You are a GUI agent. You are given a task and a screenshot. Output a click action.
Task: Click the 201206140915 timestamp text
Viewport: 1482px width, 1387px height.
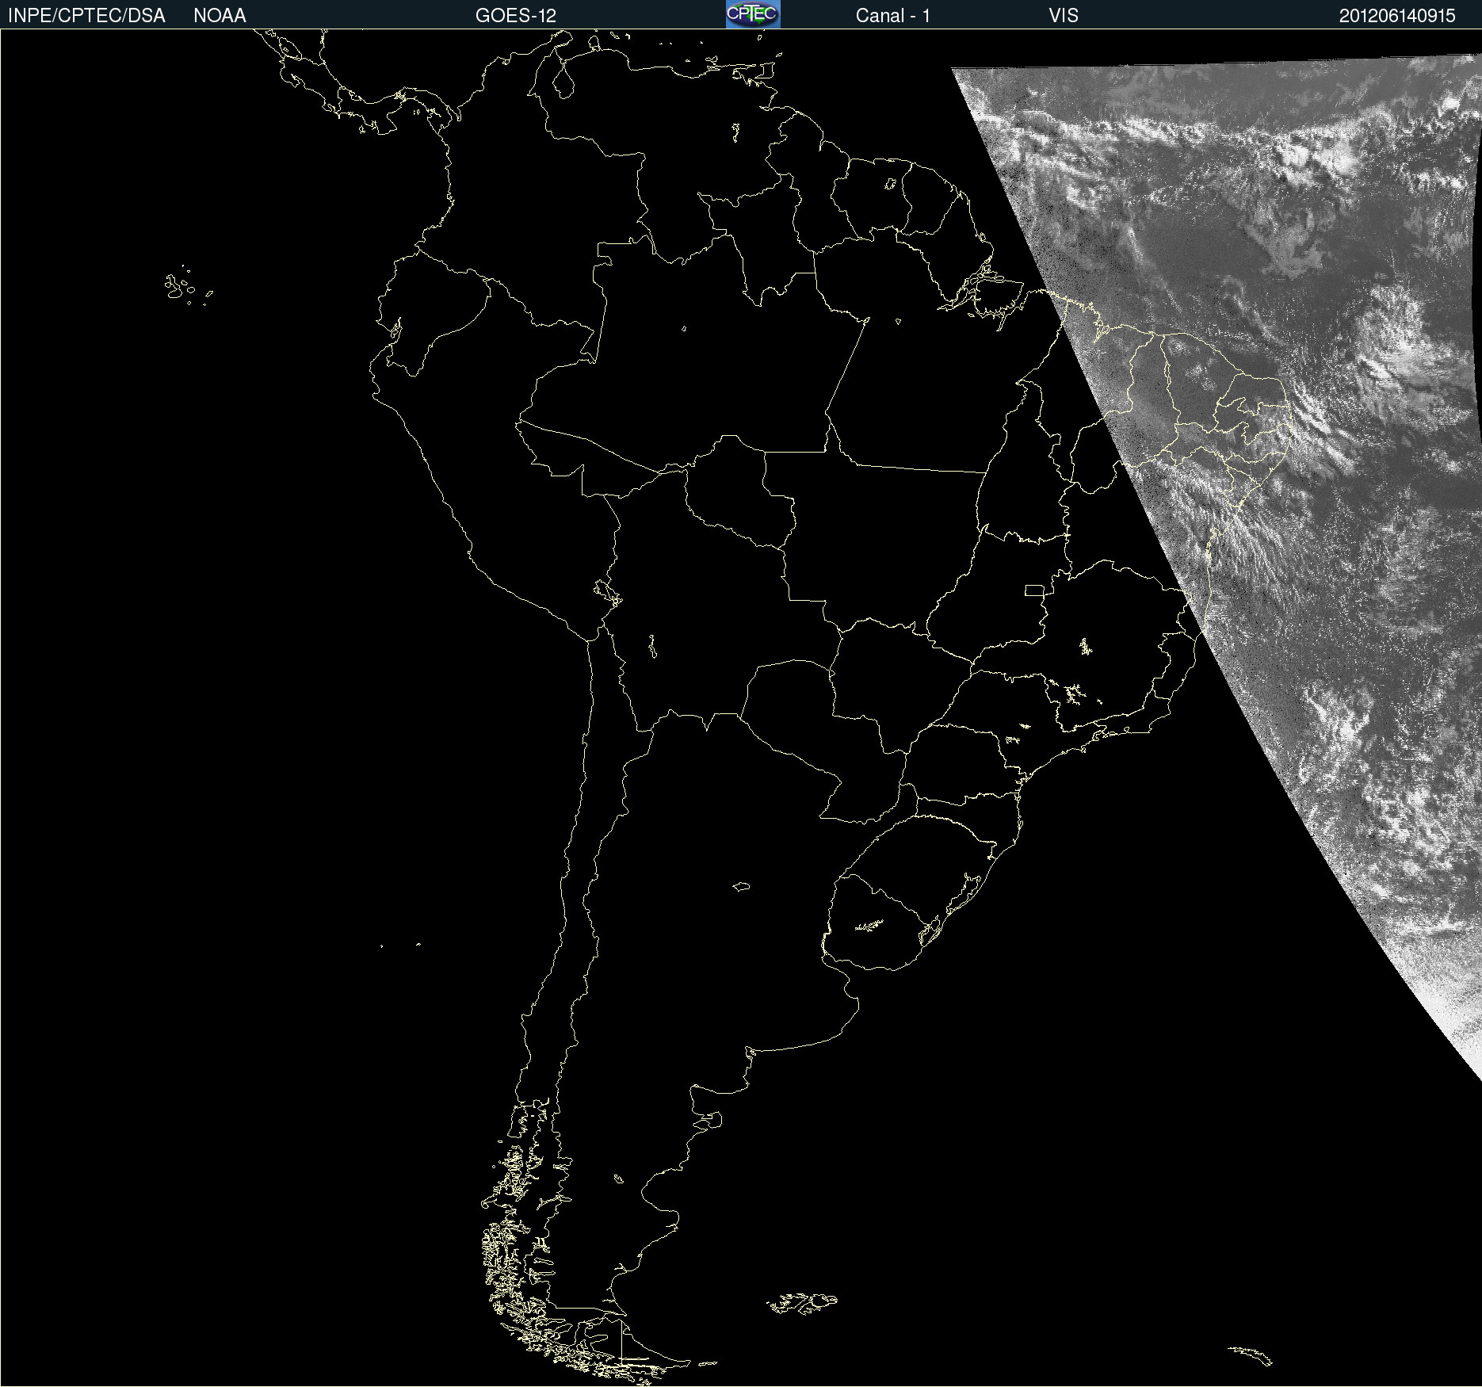click(1397, 16)
